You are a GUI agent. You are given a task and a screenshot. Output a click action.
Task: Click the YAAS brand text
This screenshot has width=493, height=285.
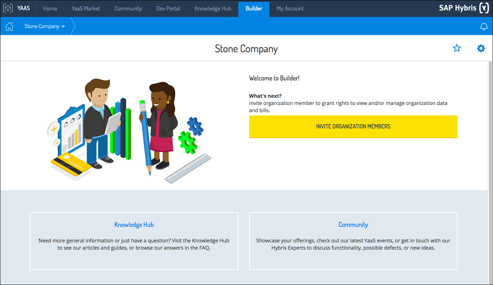click(23, 8)
